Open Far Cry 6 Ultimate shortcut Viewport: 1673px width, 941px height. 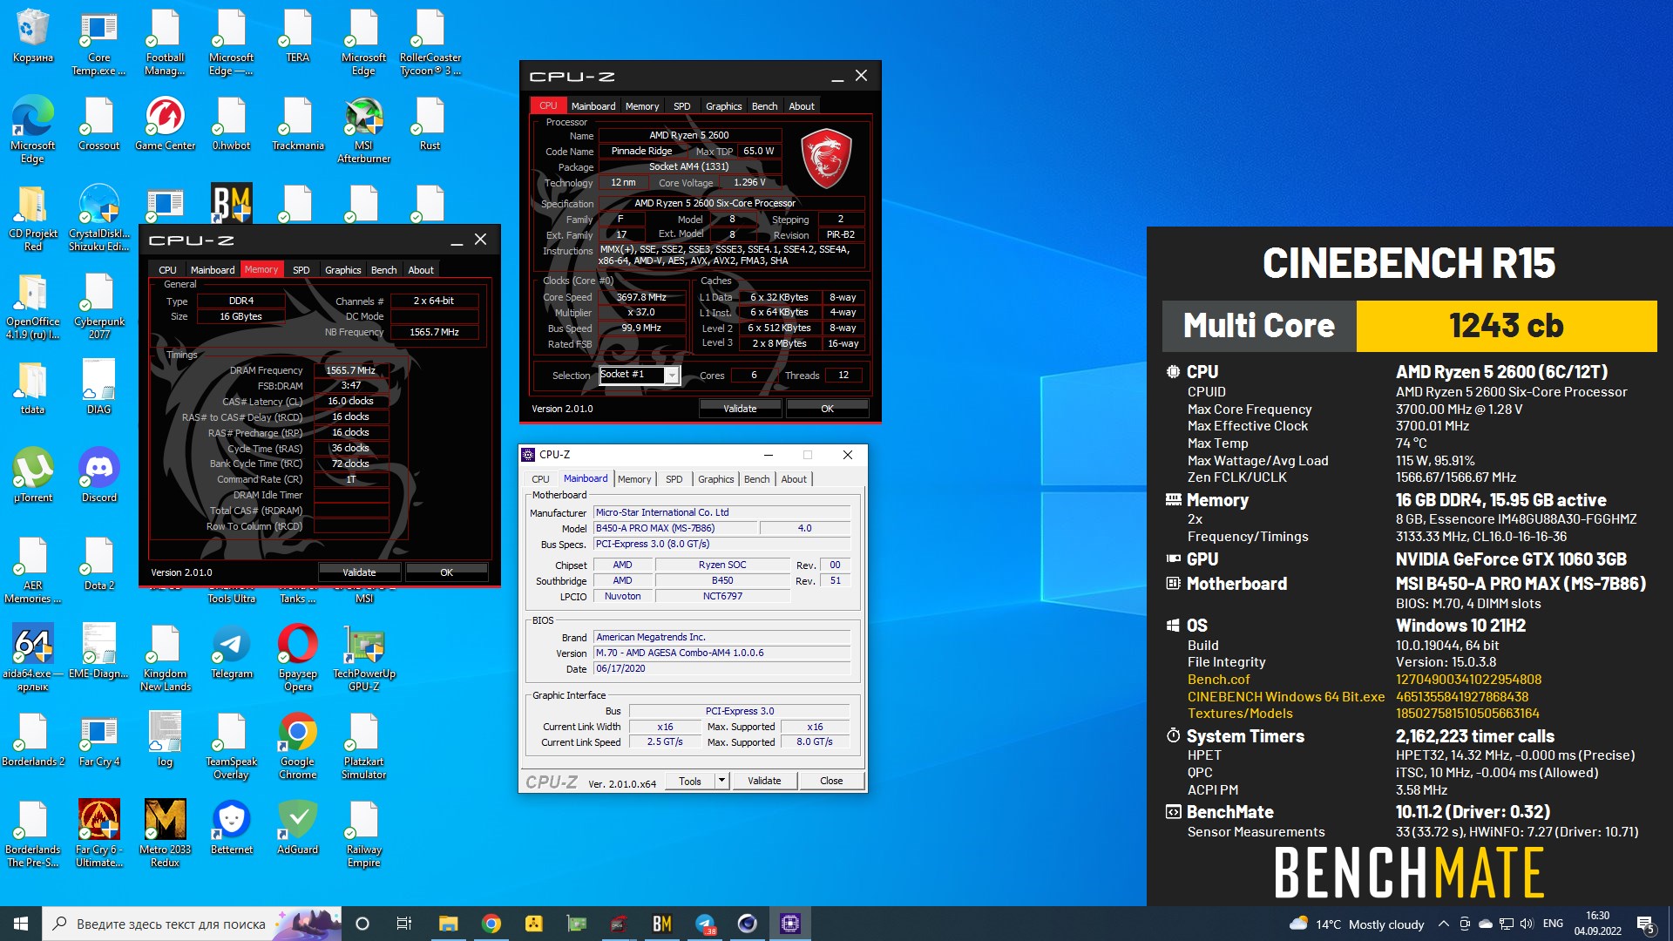tap(98, 834)
